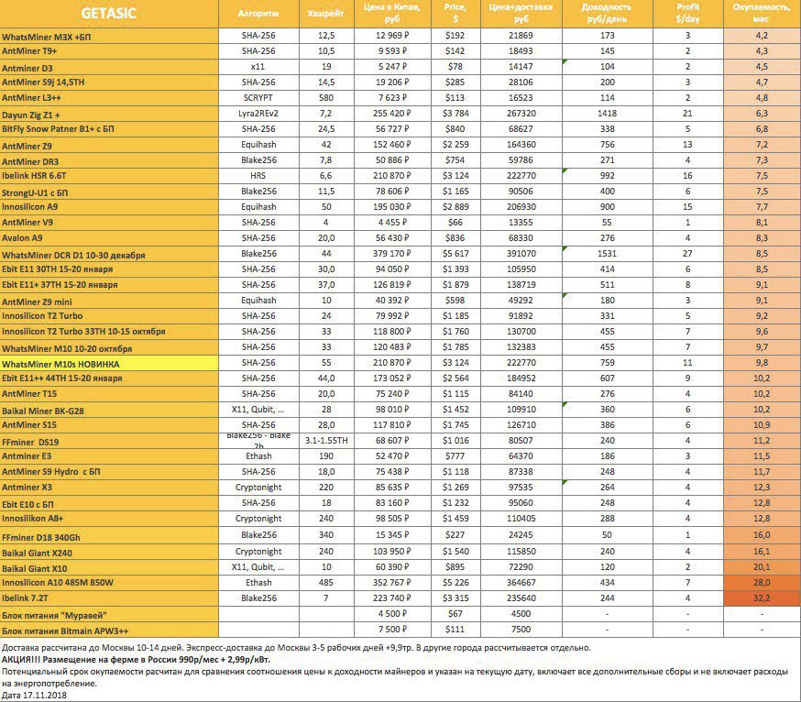Viewport: 801px width, 702px height.
Task: Select the AntMiner T15 name cell
Action: point(109,394)
